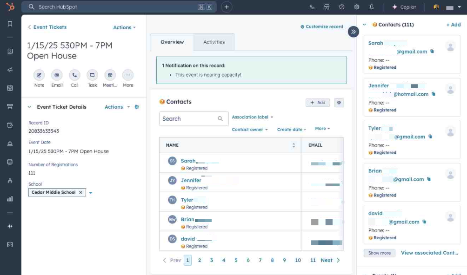Click the Search HubSpot field

(x=119, y=7)
